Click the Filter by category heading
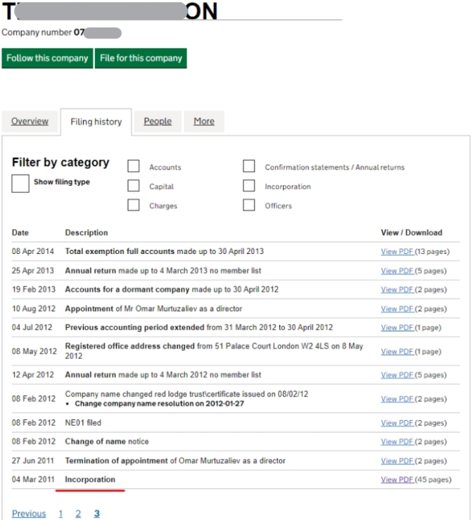The width and height of the screenshot is (475, 520). tap(61, 163)
